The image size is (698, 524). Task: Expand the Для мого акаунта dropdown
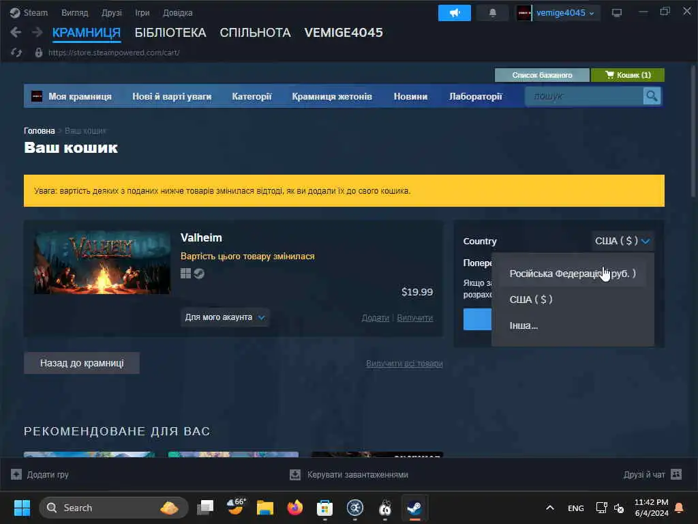click(225, 317)
